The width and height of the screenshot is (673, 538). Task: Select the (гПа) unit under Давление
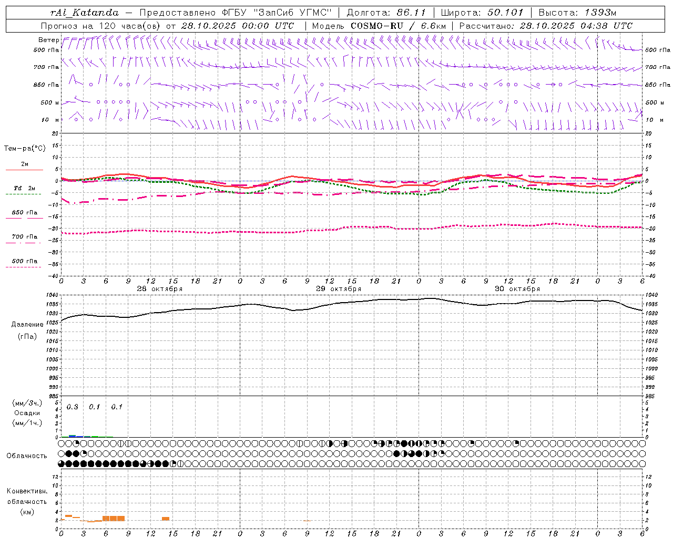tap(27, 336)
